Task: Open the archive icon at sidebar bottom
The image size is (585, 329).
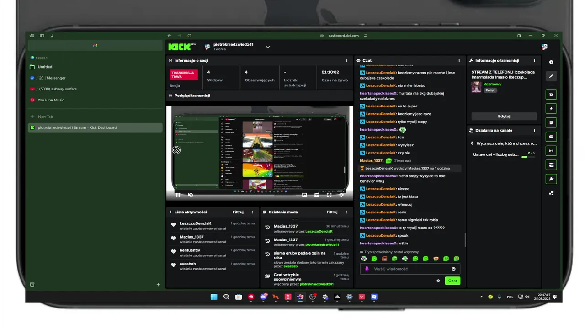Action: coord(32,284)
